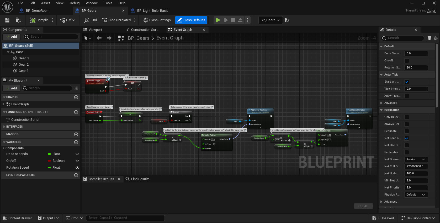
Task: Collapse the Actor Tick section
Action: click(x=381, y=75)
